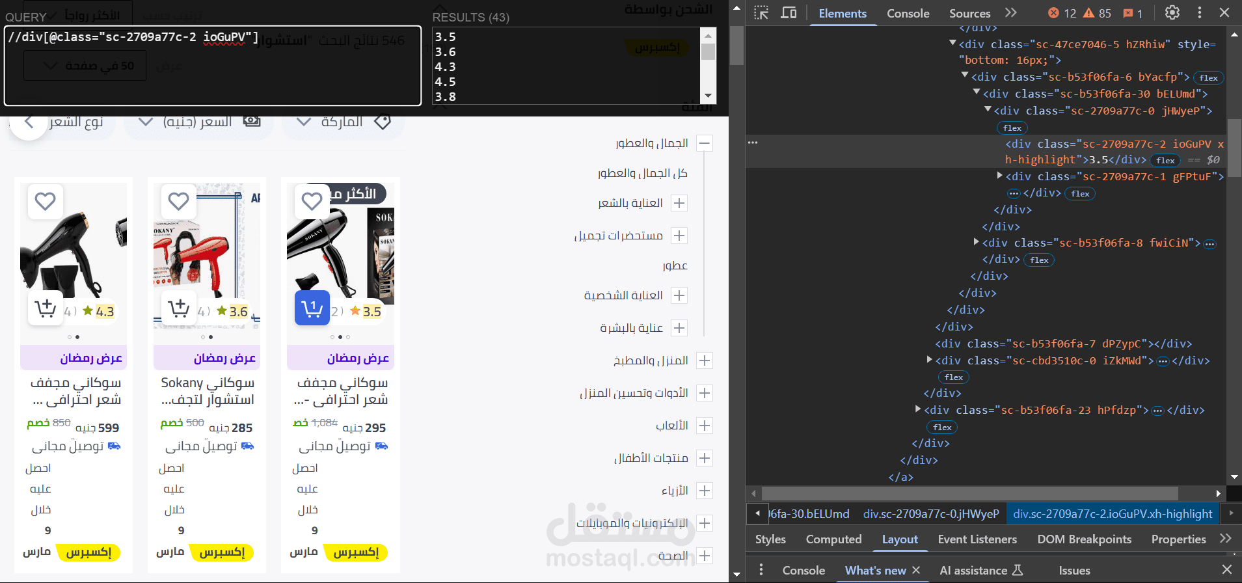Screen dimensions: 1242x583
Task: Open DOM Breakpoints pane tab
Action: point(1084,539)
